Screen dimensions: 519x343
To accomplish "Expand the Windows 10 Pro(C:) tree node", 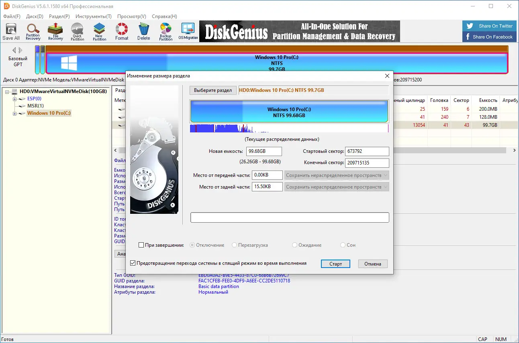I will pyautogui.click(x=14, y=114).
